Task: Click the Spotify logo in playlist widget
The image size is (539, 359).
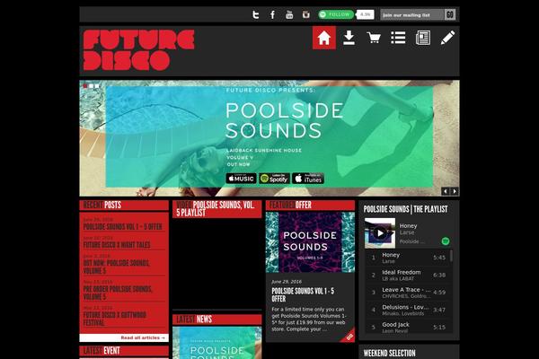Action: coord(446,241)
